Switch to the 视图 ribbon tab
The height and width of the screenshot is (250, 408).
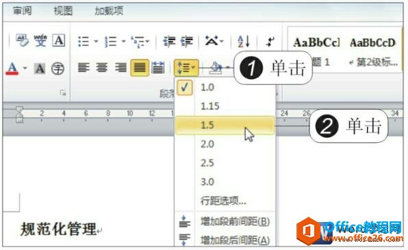63,11
